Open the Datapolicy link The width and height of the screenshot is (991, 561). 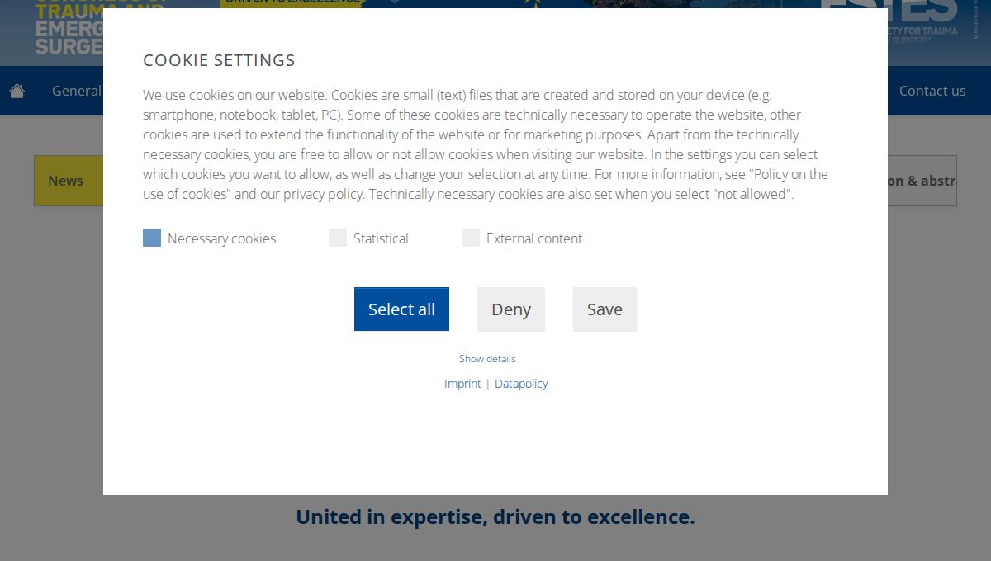pyautogui.click(x=521, y=384)
